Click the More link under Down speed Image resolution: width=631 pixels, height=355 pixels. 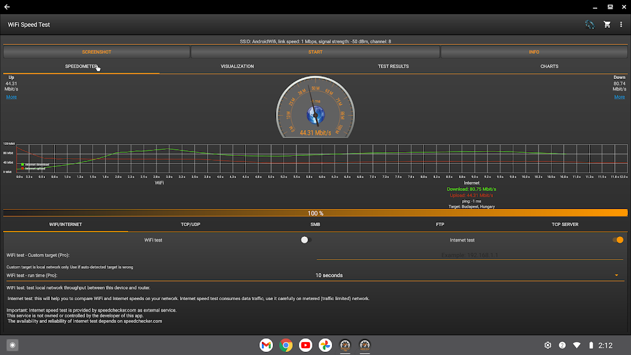point(619,97)
